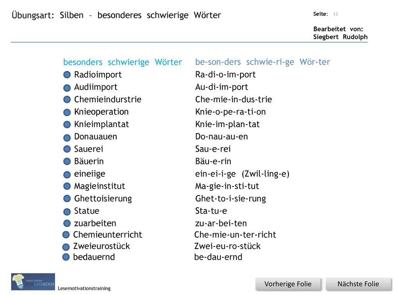394x295 pixels.
Task: Click the word Knieimplantat
Action: click(x=102, y=124)
